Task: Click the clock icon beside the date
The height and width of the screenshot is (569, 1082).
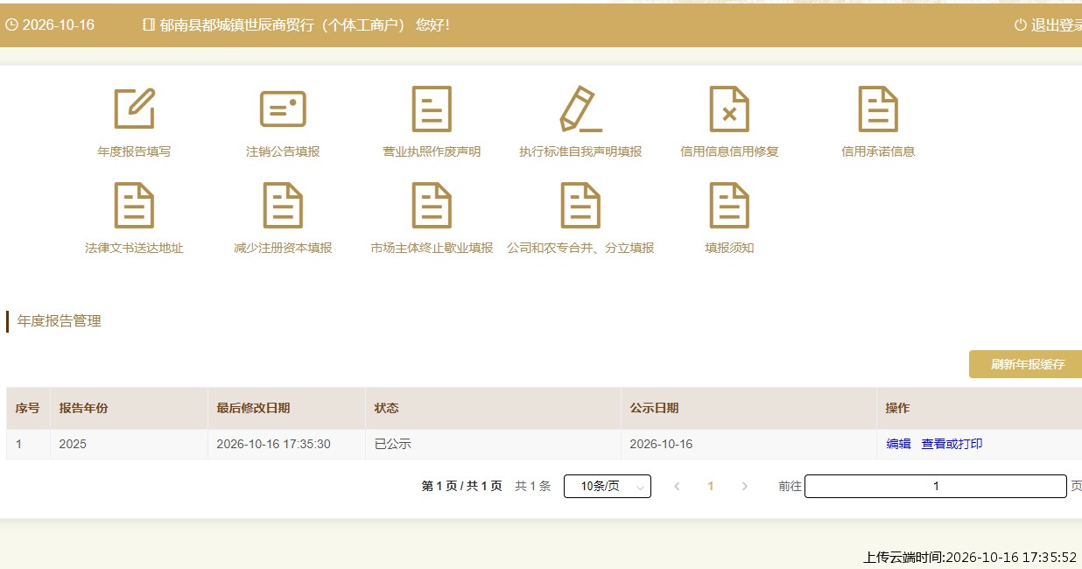Action: [x=11, y=25]
